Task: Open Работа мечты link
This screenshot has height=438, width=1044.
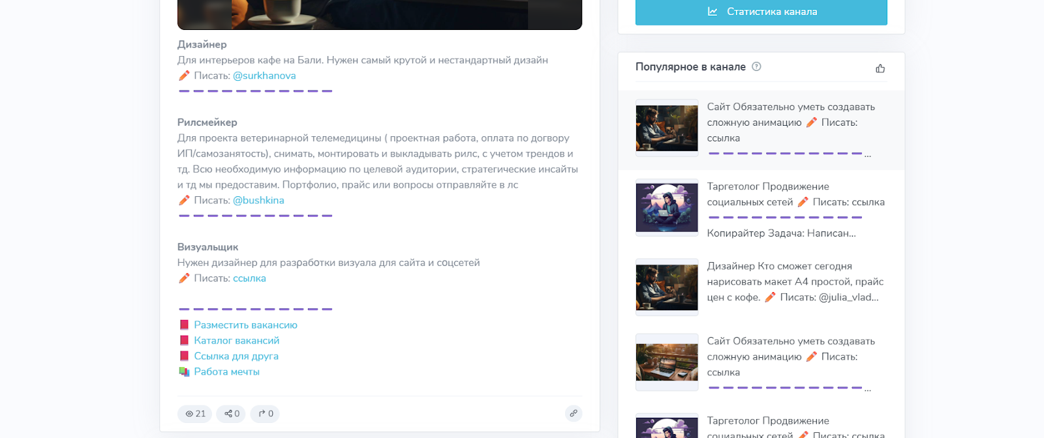Action: tap(226, 372)
